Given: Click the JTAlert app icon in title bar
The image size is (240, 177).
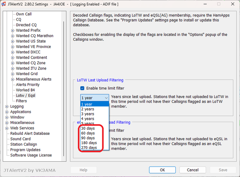Looking at the screenshot, I should point(3,4).
